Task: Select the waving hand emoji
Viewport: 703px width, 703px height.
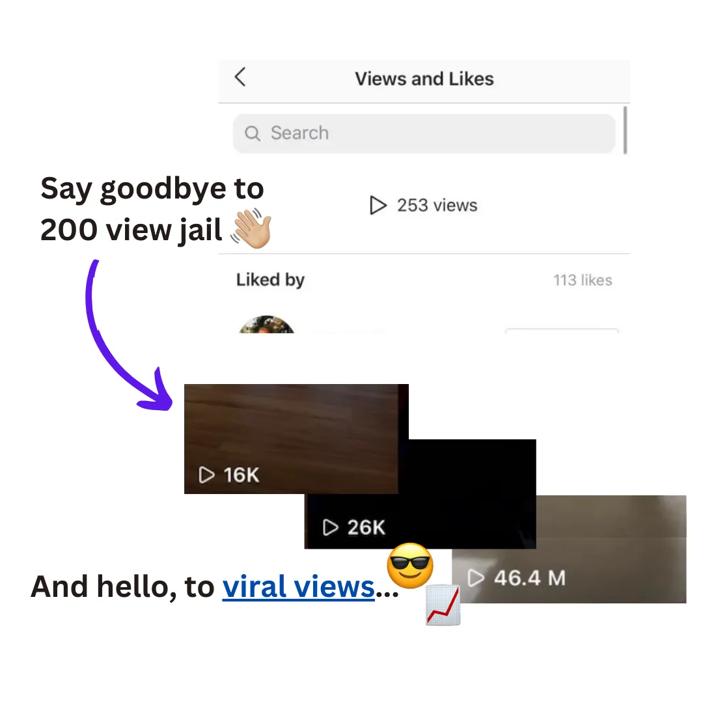Action: tap(251, 228)
